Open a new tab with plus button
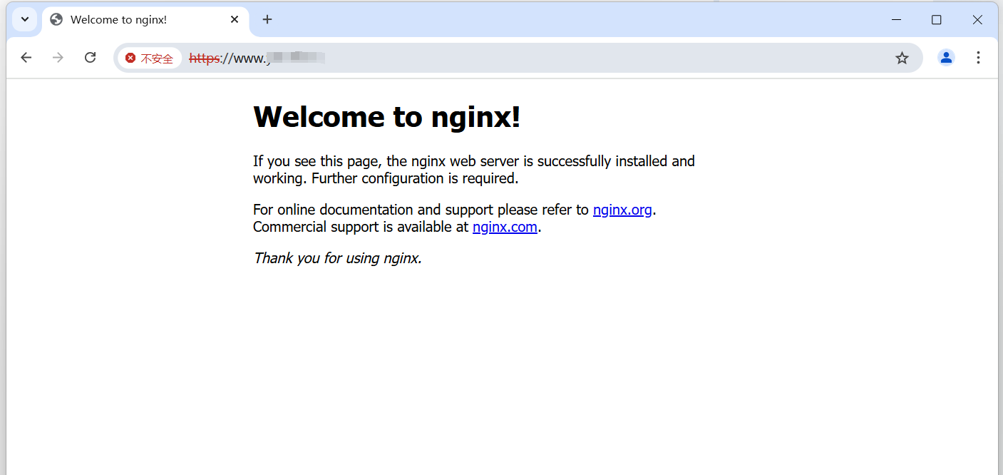Image resolution: width=1003 pixels, height=475 pixels. pyautogui.click(x=267, y=19)
